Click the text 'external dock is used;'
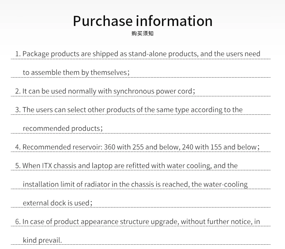Image resolution: width=285 pixels, height=249 pixels. click(57, 203)
